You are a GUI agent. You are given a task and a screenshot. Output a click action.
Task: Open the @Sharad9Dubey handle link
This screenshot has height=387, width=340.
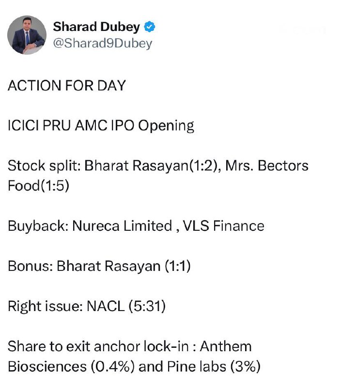pyautogui.click(x=102, y=44)
